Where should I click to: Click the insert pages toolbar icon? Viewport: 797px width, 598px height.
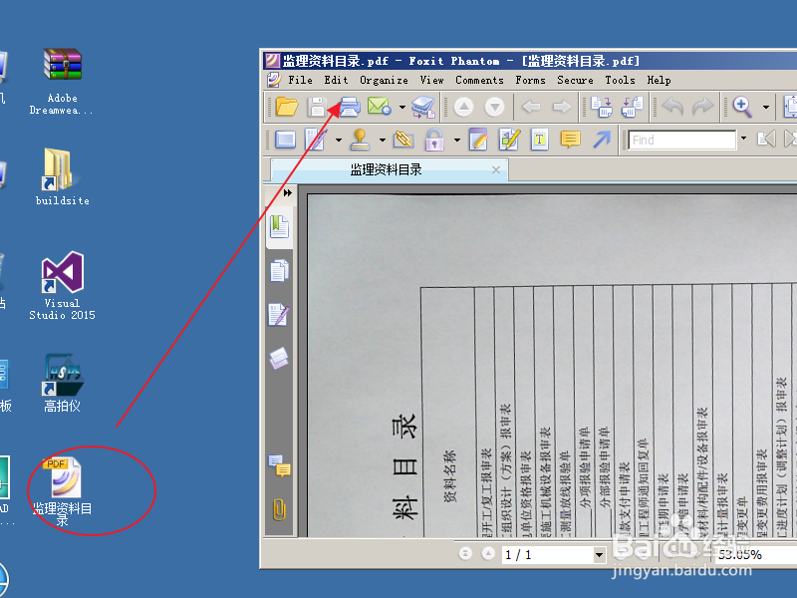click(x=602, y=107)
